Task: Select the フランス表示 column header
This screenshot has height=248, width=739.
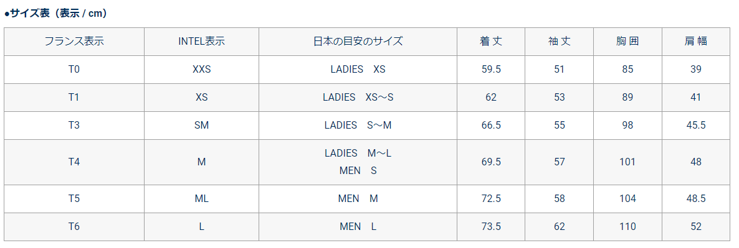Action: coord(74,41)
